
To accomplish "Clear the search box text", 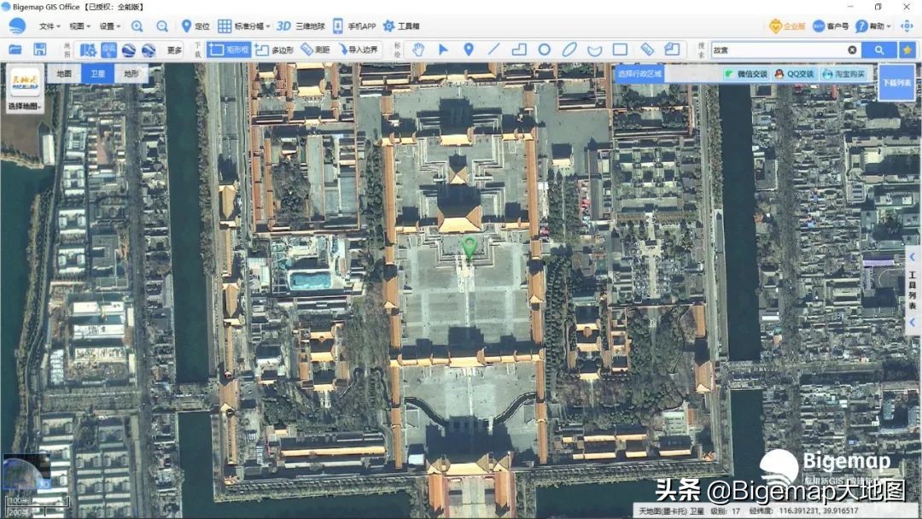I will click(852, 50).
